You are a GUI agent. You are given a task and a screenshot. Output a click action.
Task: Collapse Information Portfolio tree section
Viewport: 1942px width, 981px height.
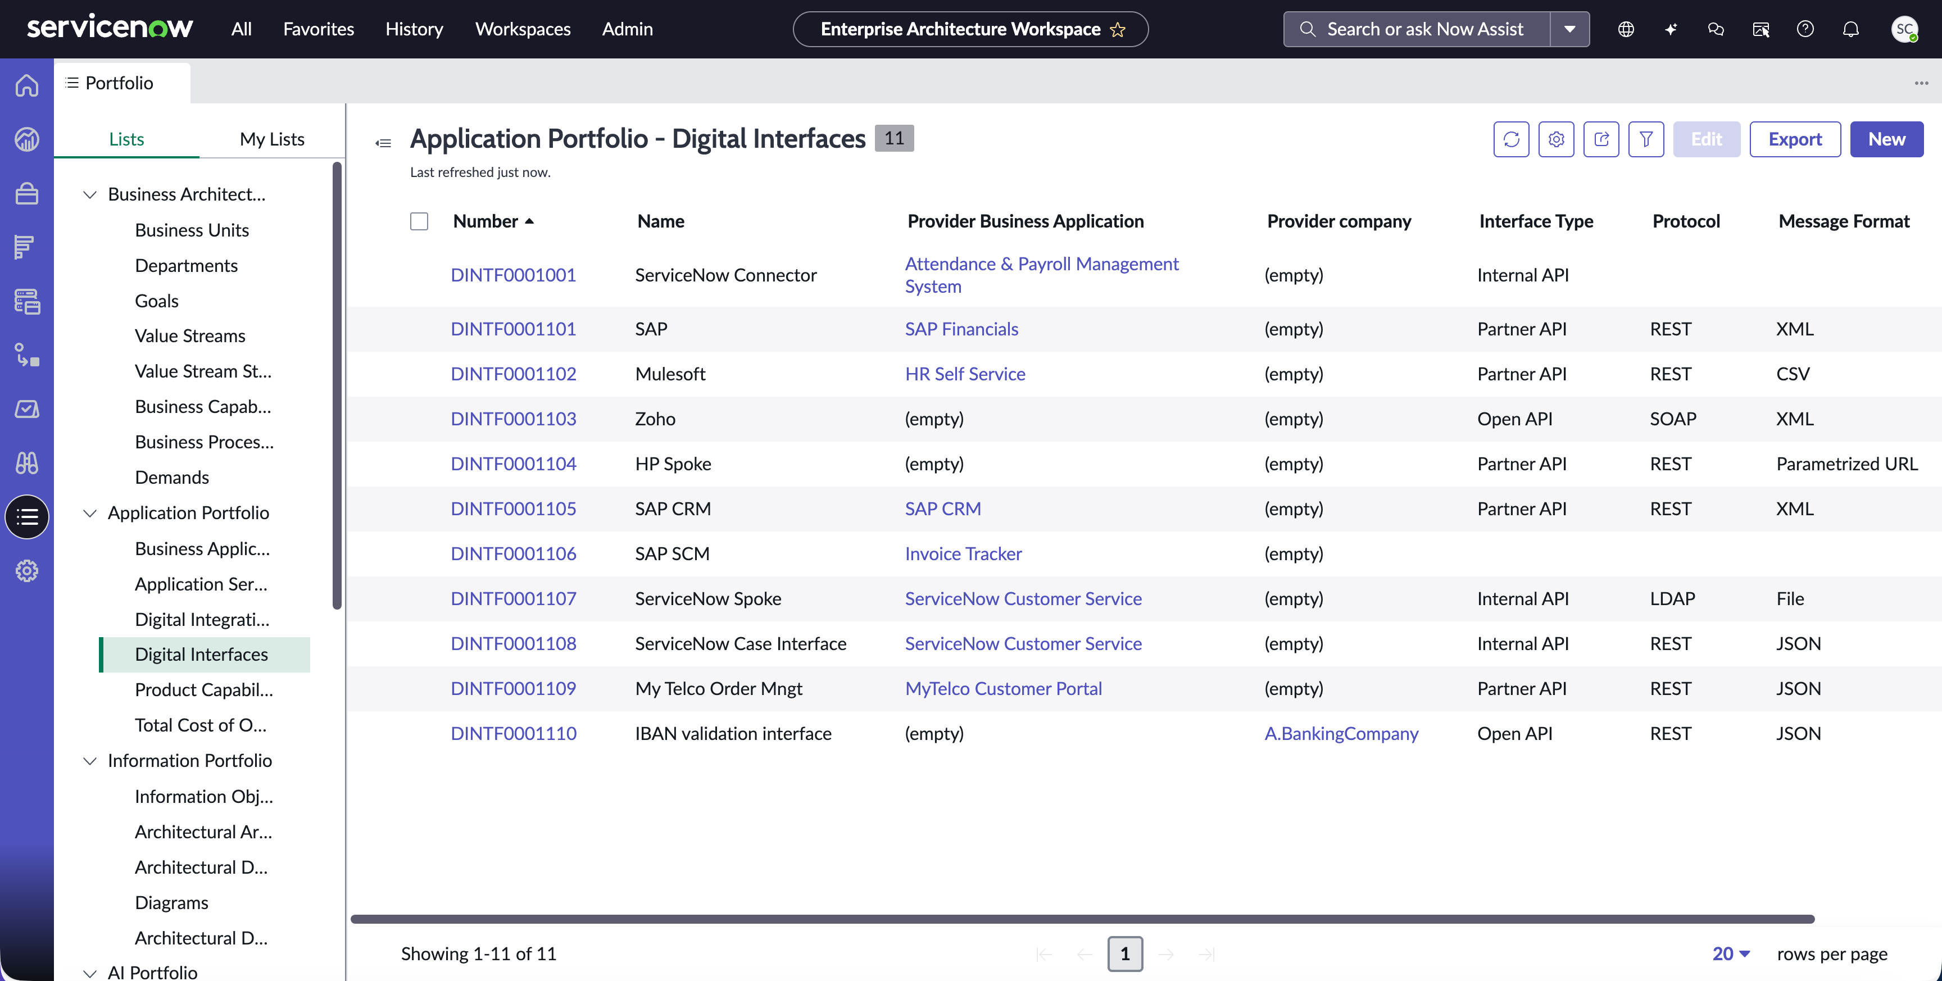90,761
